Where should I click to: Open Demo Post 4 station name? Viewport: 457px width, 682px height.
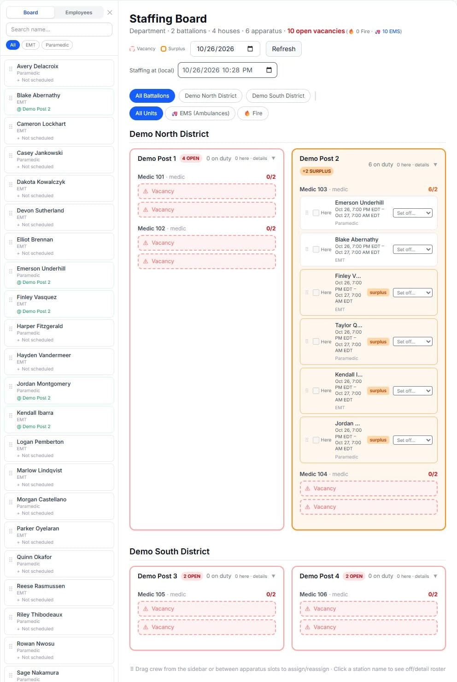(x=319, y=576)
